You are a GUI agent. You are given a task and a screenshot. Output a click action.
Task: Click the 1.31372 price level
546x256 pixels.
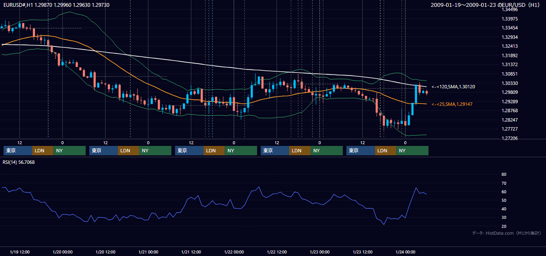(x=510, y=64)
